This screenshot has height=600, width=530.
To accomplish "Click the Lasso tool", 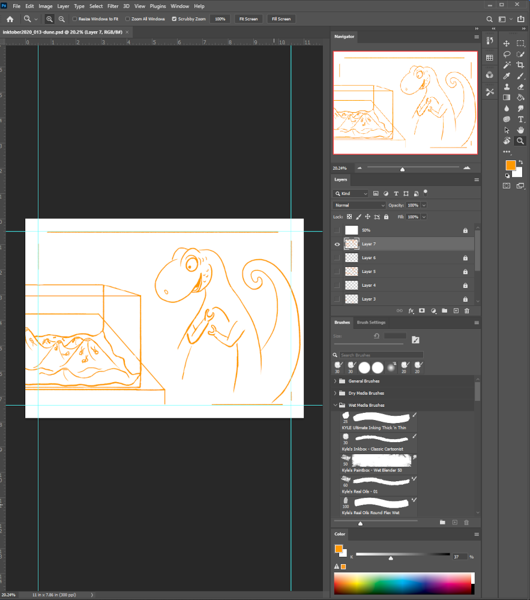I will (507, 54).
